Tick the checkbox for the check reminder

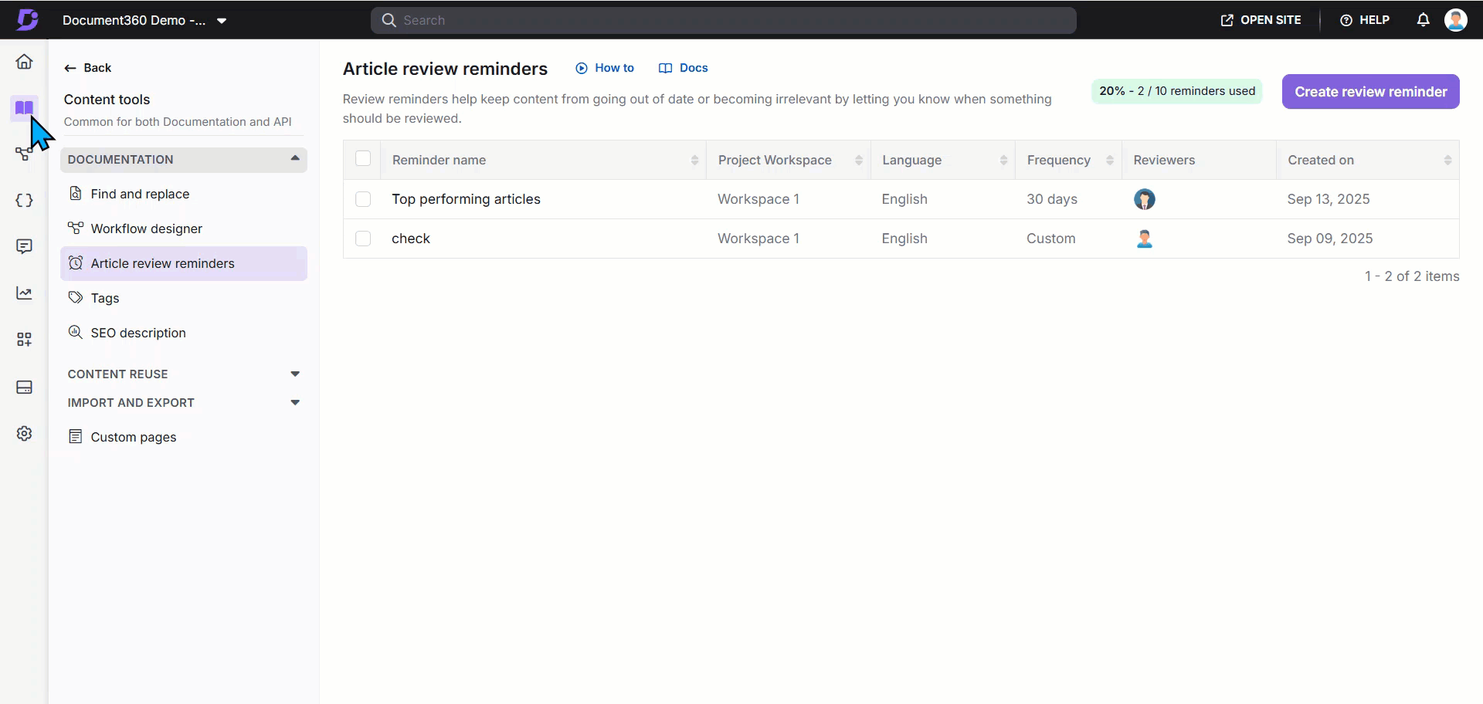click(x=363, y=239)
